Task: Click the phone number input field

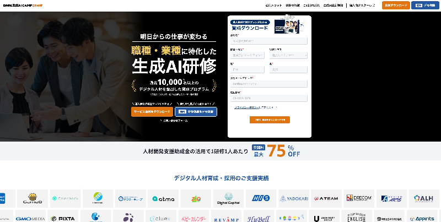Action: [269, 98]
